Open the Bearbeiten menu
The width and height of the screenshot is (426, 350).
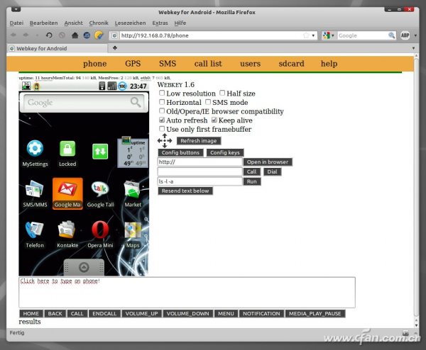[x=43, y=23]
